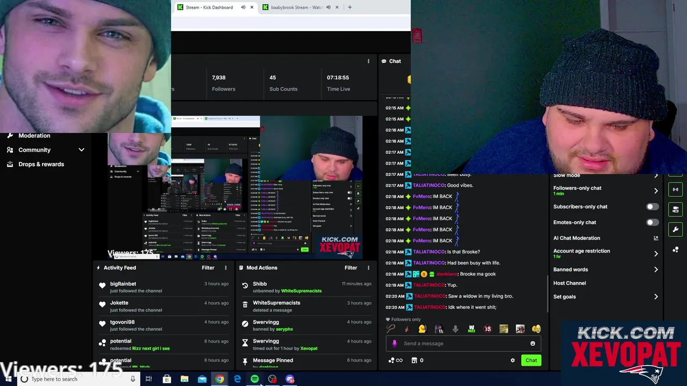Mute the Kick Dashboard tab speaker icon
This screenshot has height=386, width=687.
[243, 8]
